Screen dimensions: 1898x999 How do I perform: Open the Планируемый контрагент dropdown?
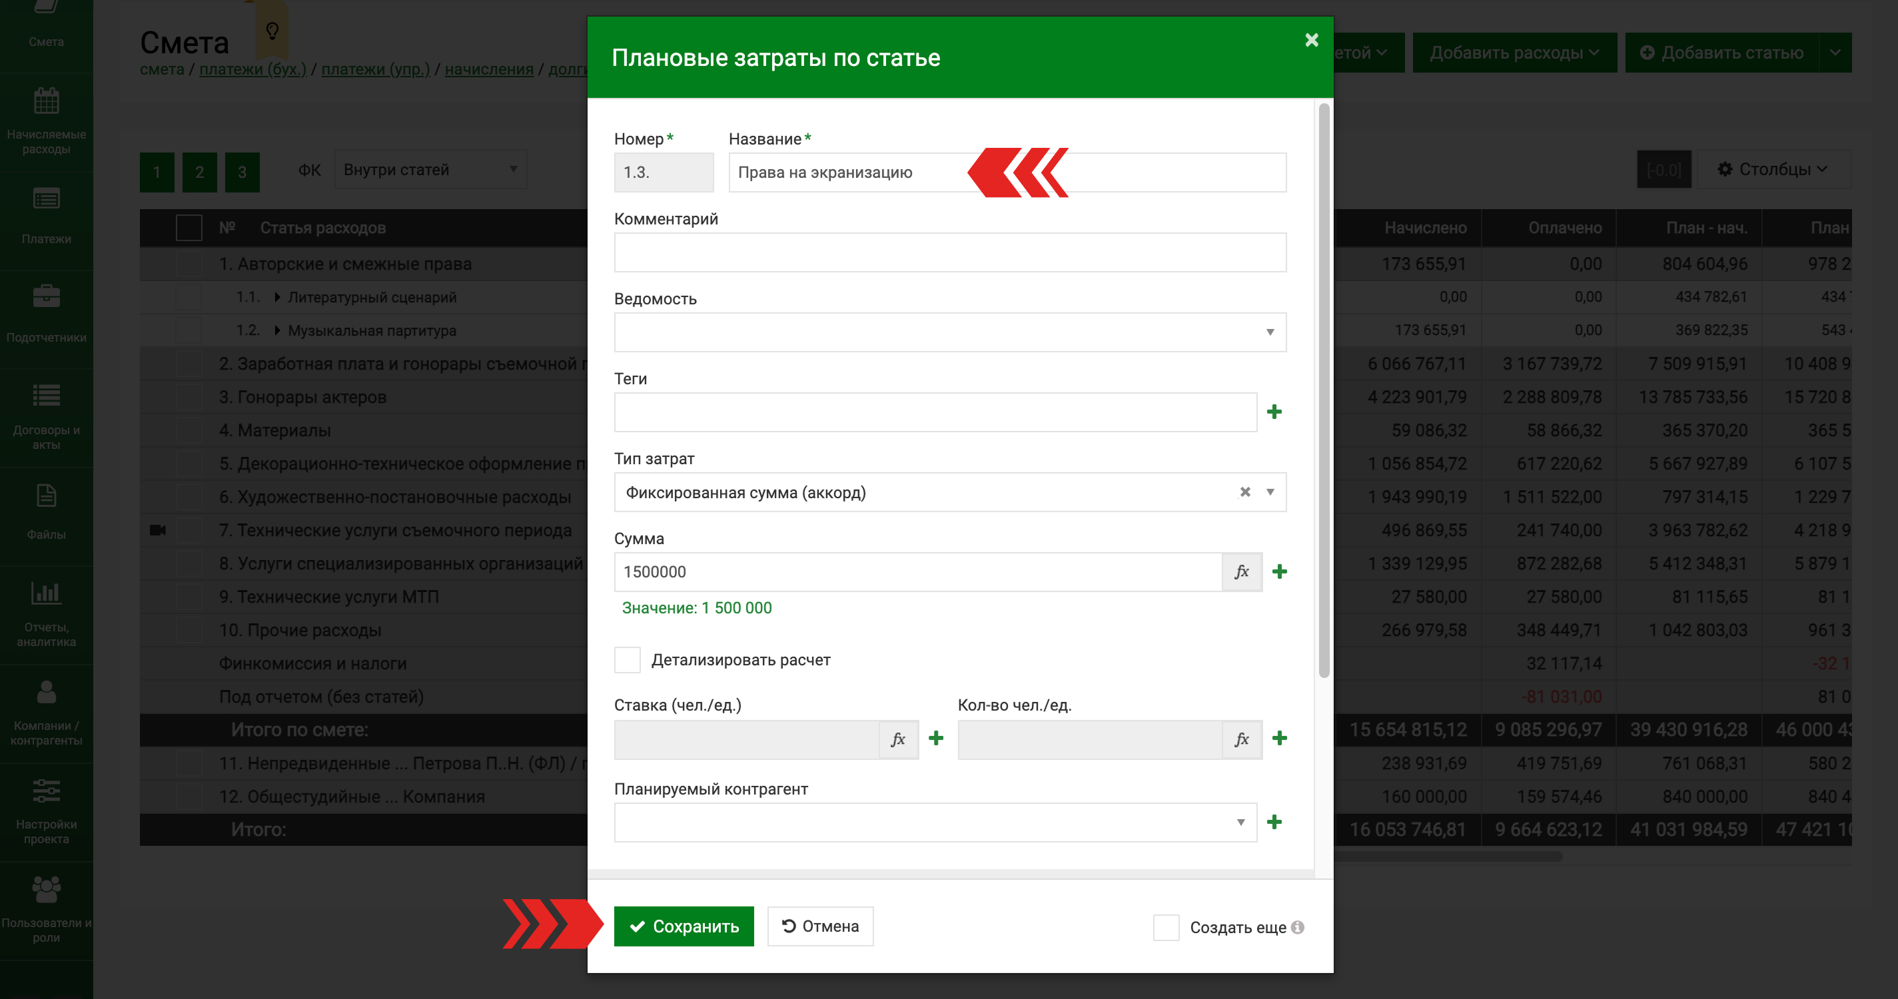pos(935,823)
